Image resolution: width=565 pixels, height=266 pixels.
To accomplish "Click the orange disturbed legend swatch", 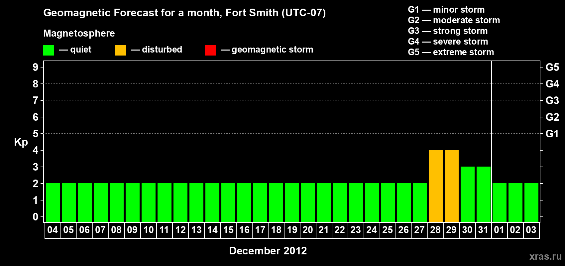I will (x=120, y=50).
